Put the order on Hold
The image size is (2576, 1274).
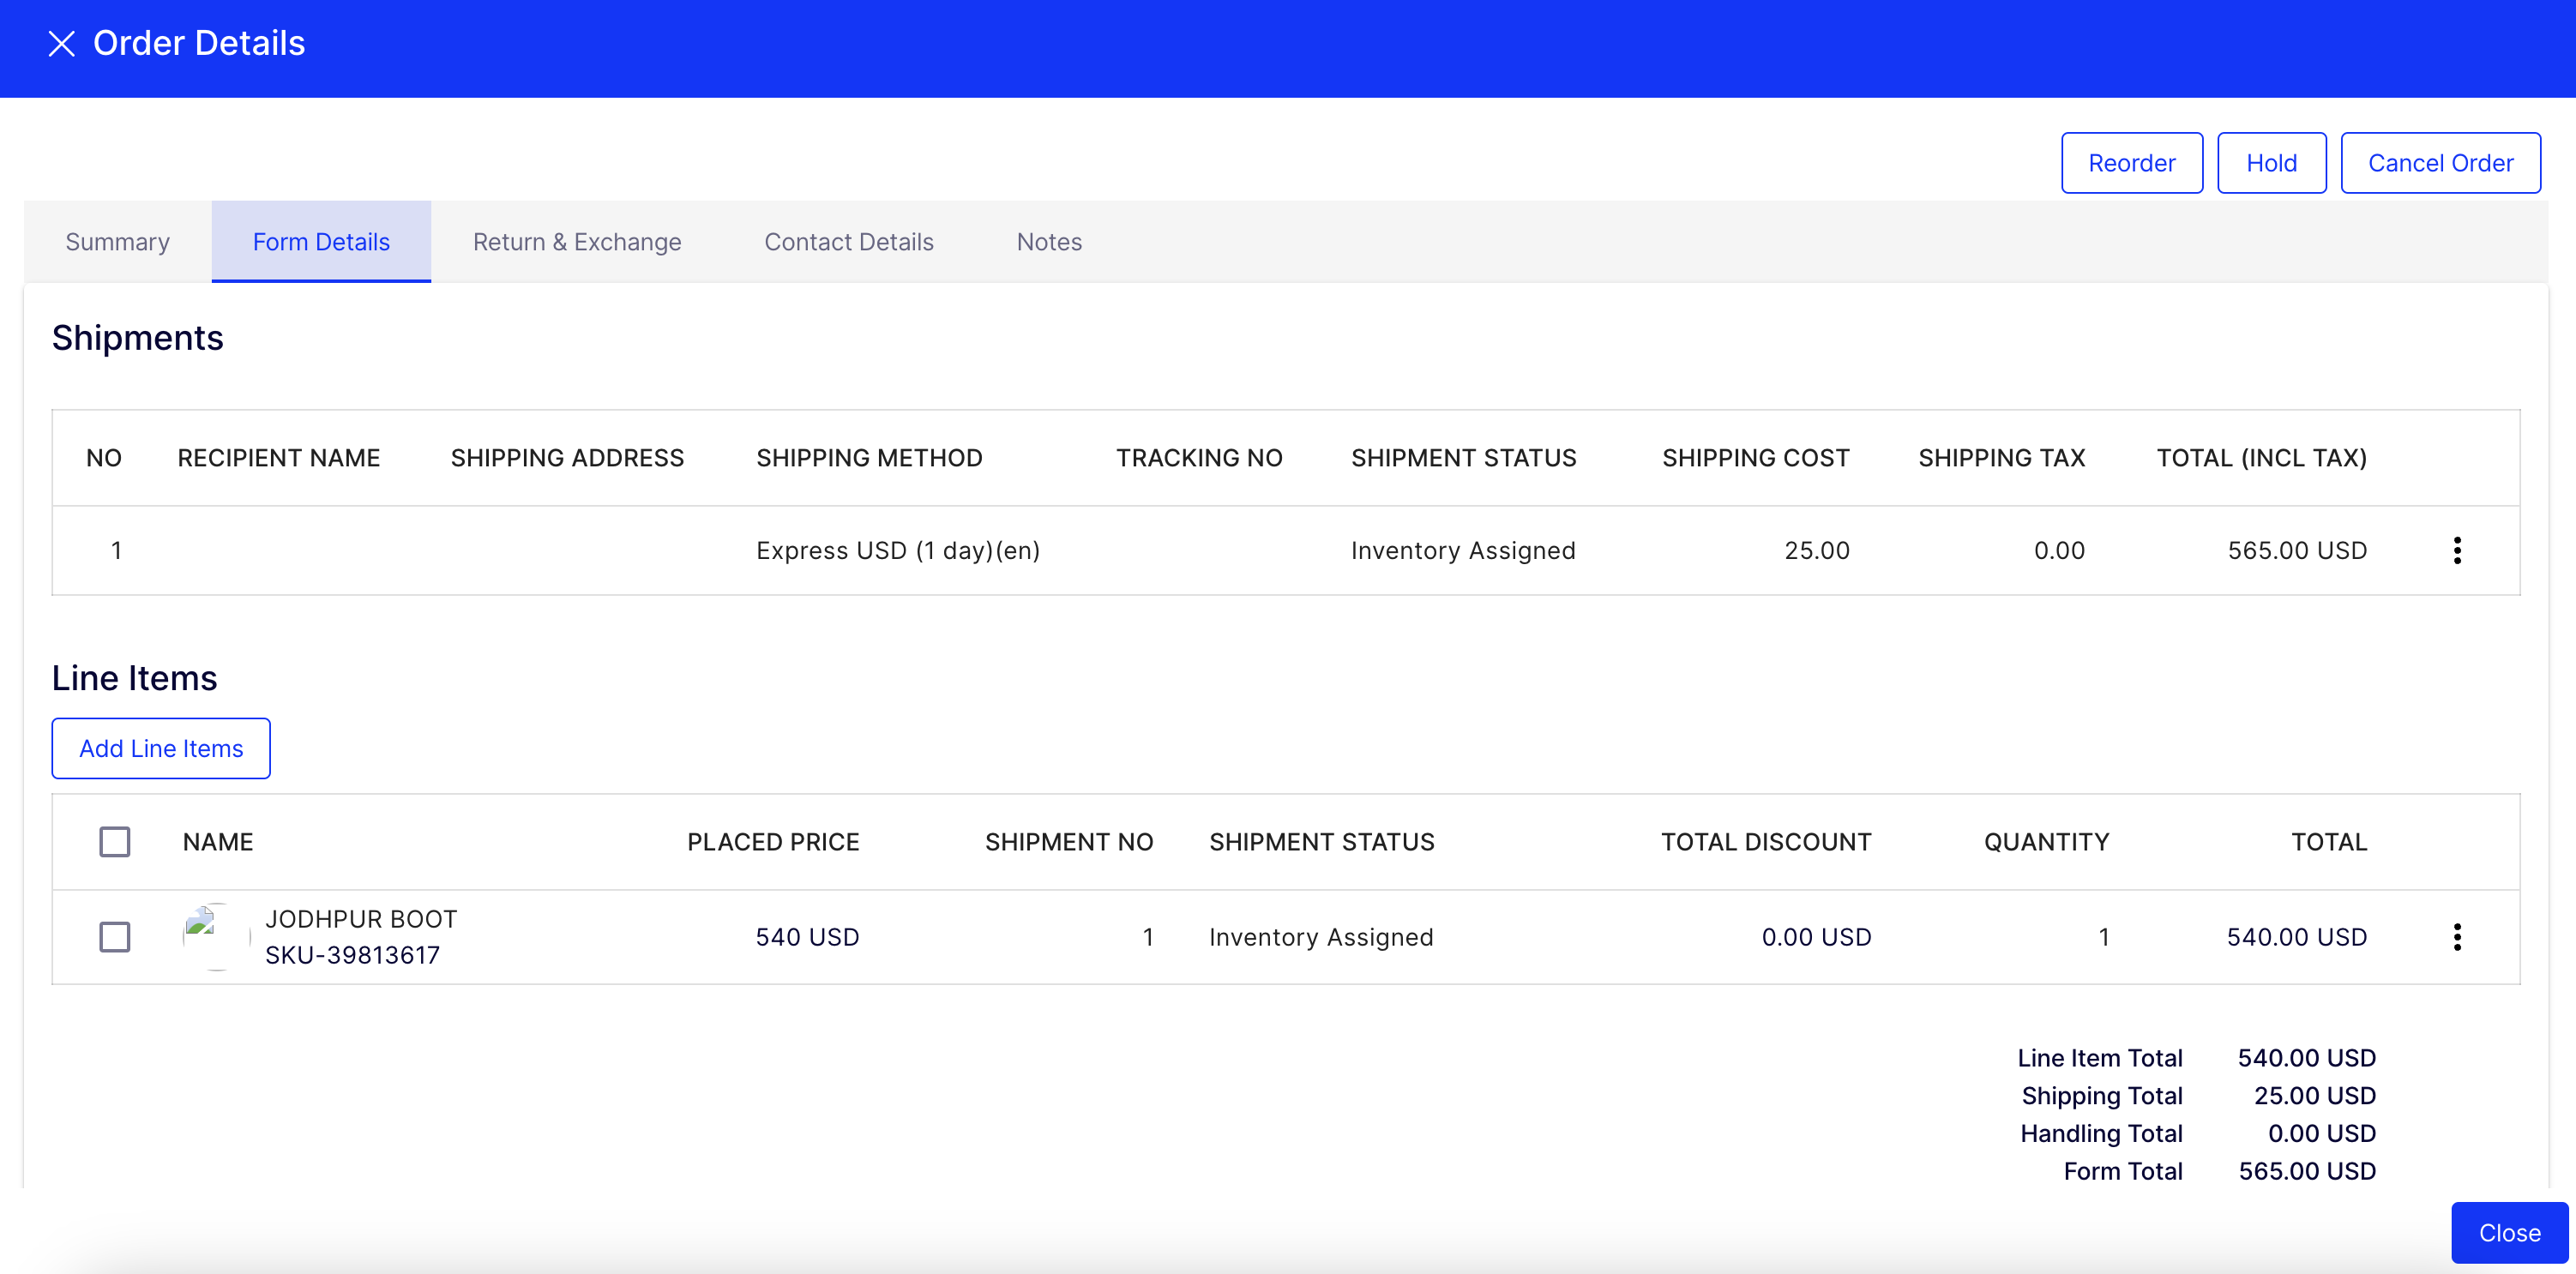tap(2271, 163)
